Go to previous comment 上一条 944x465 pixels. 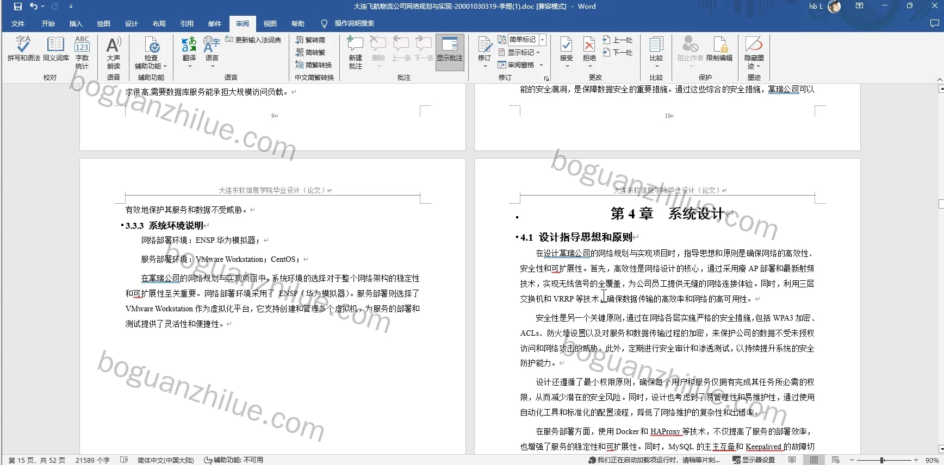[401, 49]
